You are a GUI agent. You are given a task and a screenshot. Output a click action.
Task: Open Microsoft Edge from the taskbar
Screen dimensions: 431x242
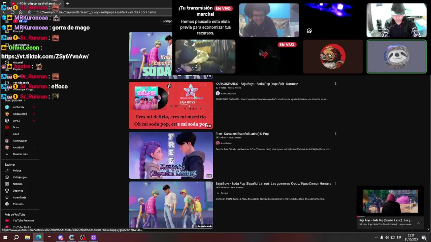click(x=39, y=238)
